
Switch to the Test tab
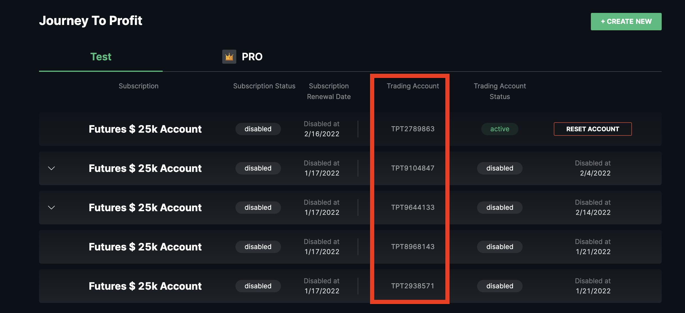point(101,57)
